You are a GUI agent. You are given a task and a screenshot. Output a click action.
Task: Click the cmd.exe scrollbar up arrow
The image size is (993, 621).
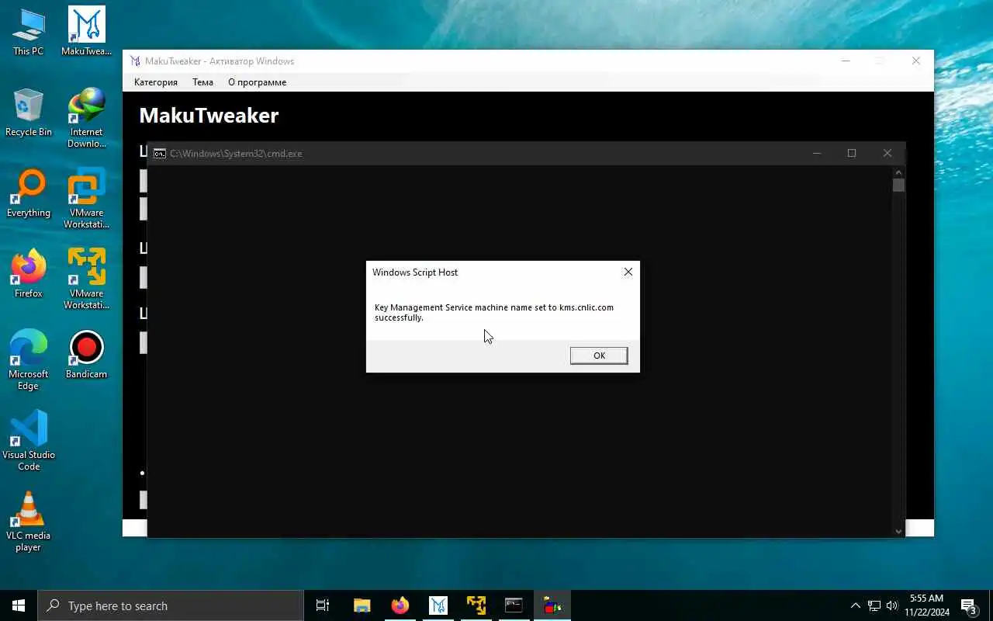[x=898, y=172]
